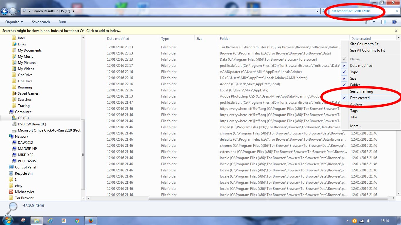Click the navigation pane vertical scrollbar
The height and width of the screenshot is (225, 401).
click(x=83, y=155)
